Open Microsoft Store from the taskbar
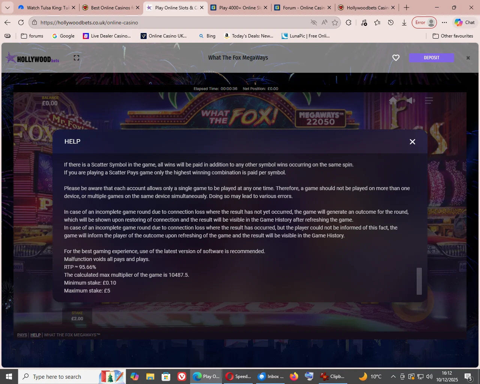The width and height of the screenshot is (480, 384). (x=166, y=376)
